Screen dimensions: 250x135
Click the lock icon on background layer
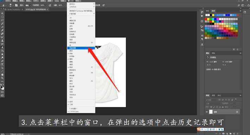237,112
